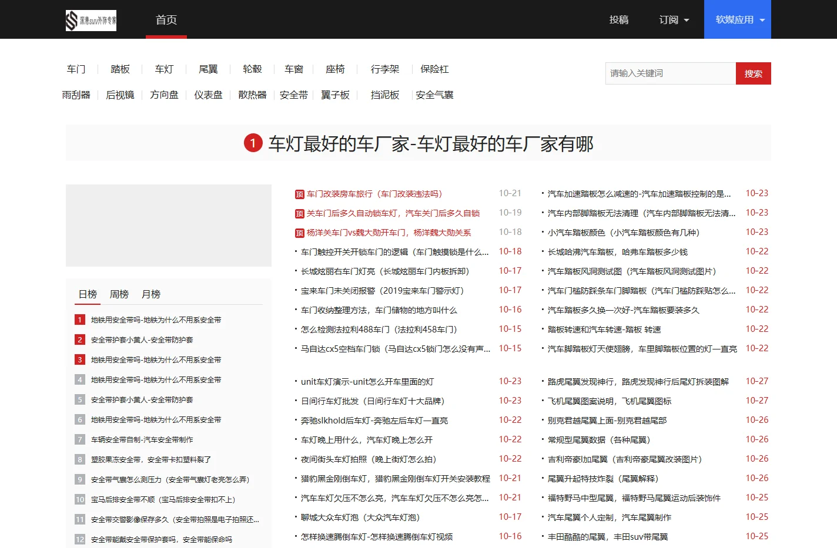Open article 吉利帝豪加尾翼
This screenshot has width=837, height=548.
click(x=627, y=459)
